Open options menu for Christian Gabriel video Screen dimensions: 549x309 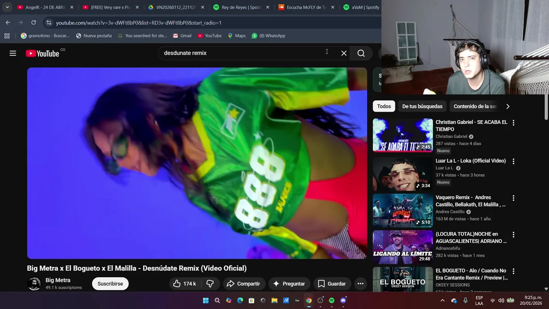point(513,123)
